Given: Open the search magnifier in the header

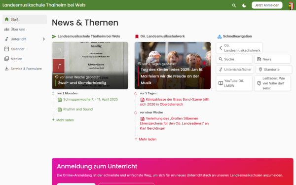Looking at the screenshot, I should pos(234,5).
